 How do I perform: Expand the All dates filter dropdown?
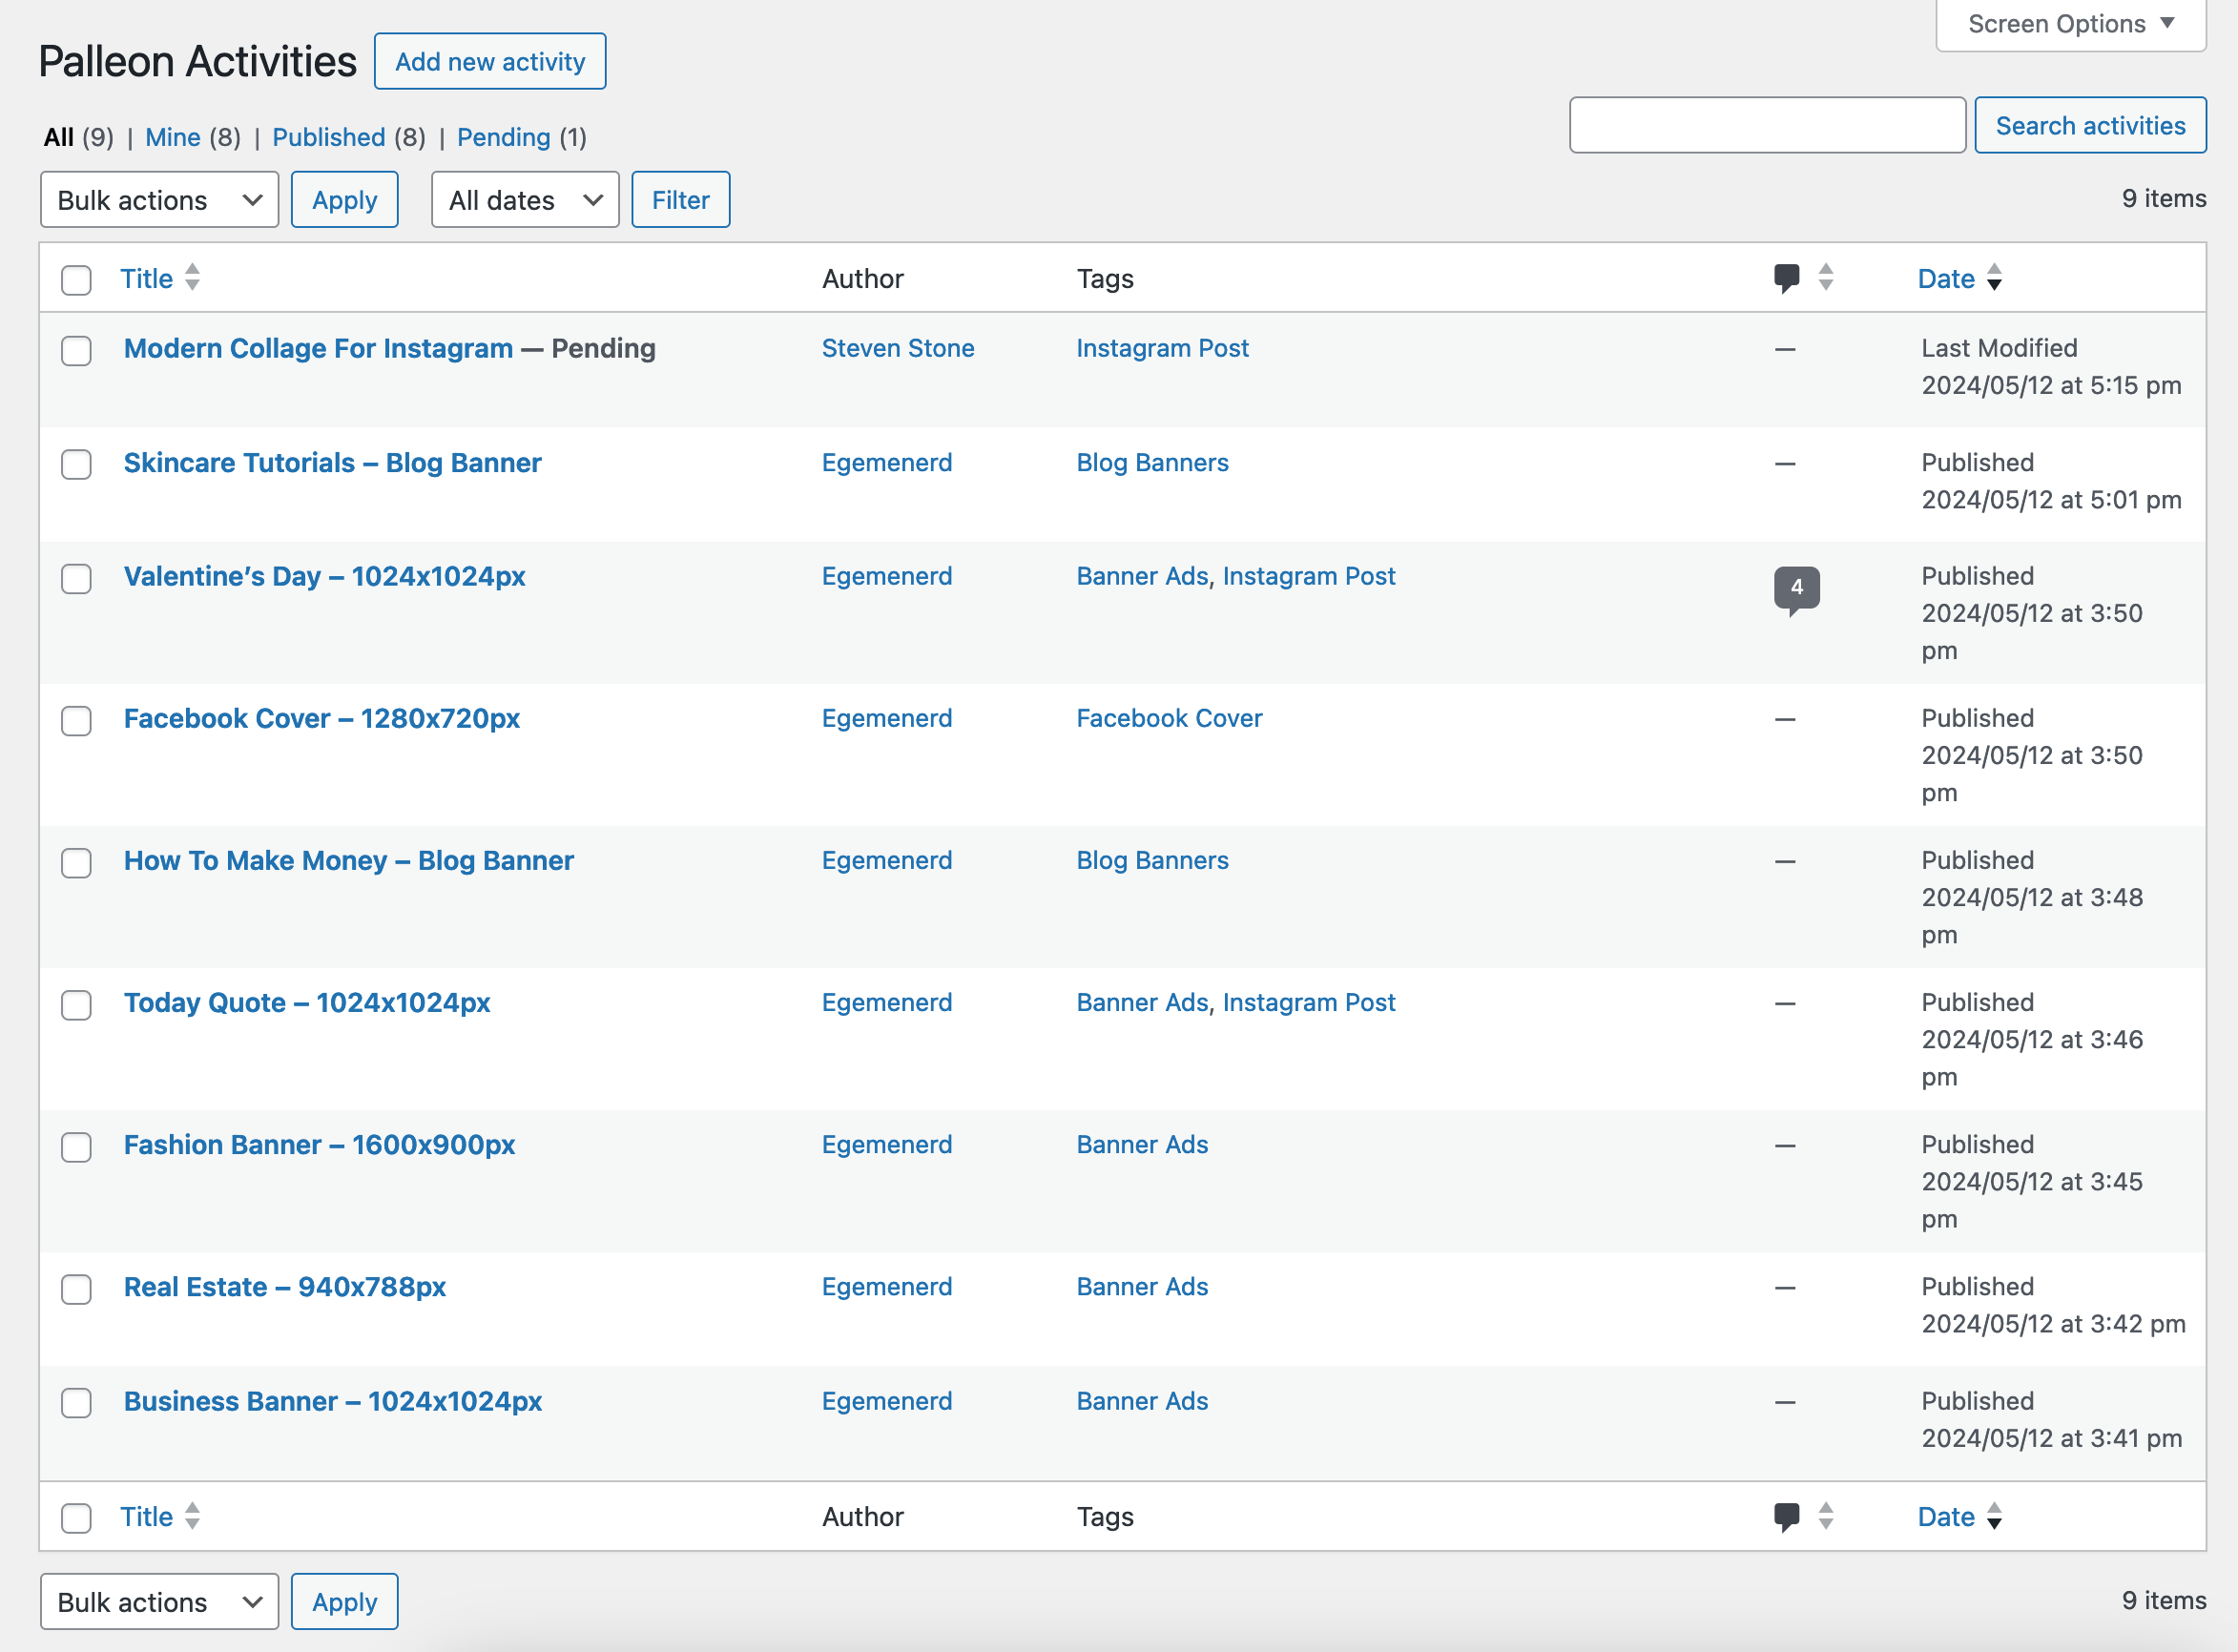click(x=521, y=198)
